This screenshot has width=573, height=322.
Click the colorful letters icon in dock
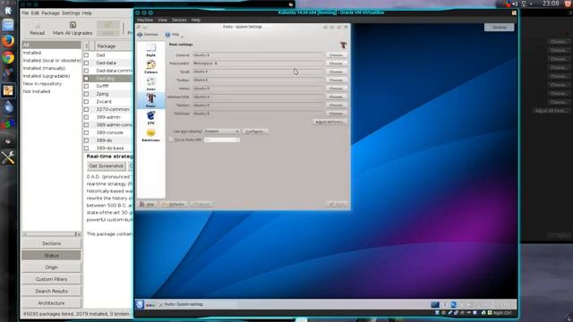point(8,124)
